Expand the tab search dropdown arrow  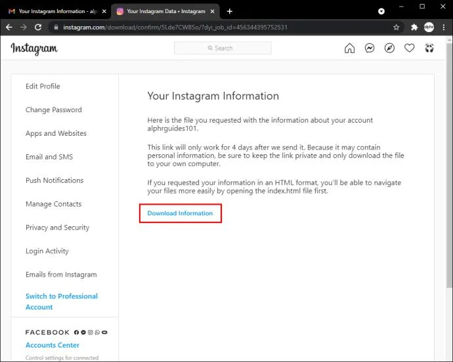[x=381, y=11]
